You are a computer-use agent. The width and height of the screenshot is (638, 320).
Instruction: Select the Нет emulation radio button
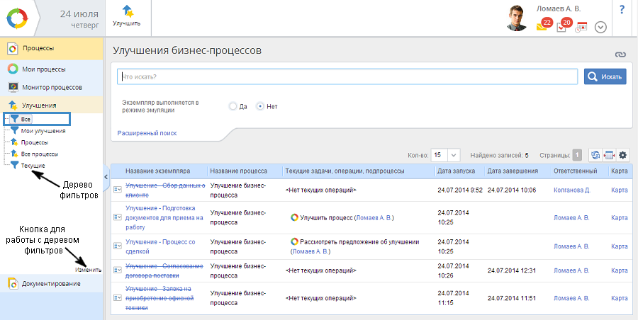point(260,106)
